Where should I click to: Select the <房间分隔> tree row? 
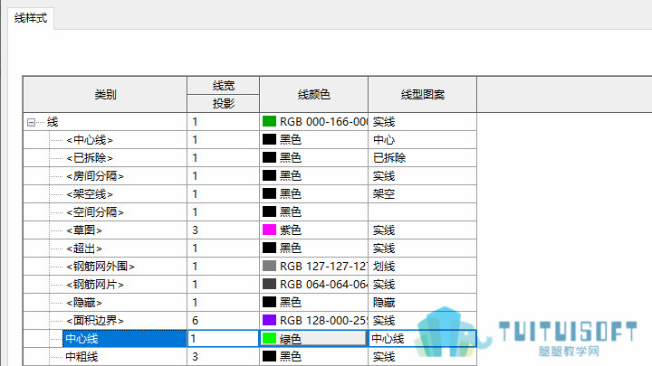coord(95,176)
